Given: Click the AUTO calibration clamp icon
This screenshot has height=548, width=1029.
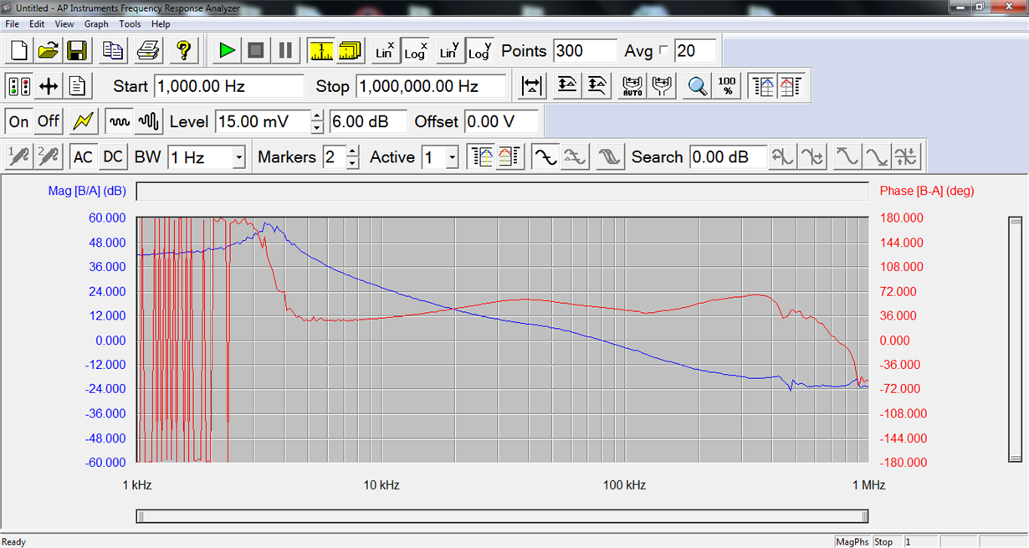Looking at the screenshot, I should 632,85.
